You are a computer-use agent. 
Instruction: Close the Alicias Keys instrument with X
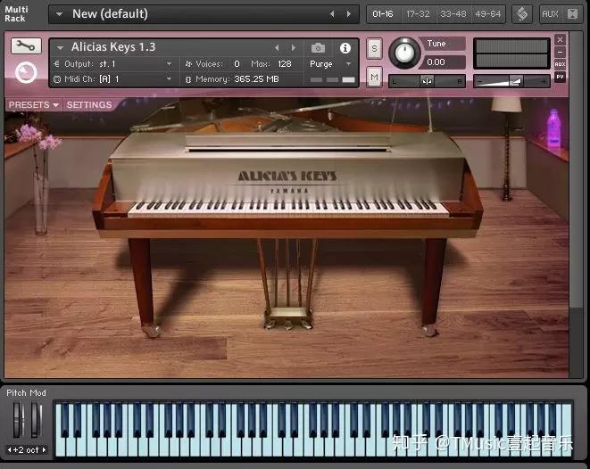(x=560, y=39)
